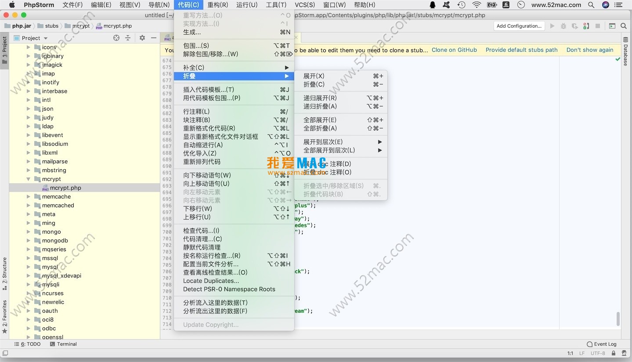Hide the Project panel with minus icon
This screenshot has width=632, height=362.
tap(154, 38)
